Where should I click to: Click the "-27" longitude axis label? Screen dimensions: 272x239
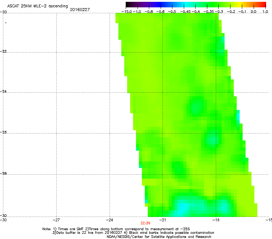pos(56,220)
